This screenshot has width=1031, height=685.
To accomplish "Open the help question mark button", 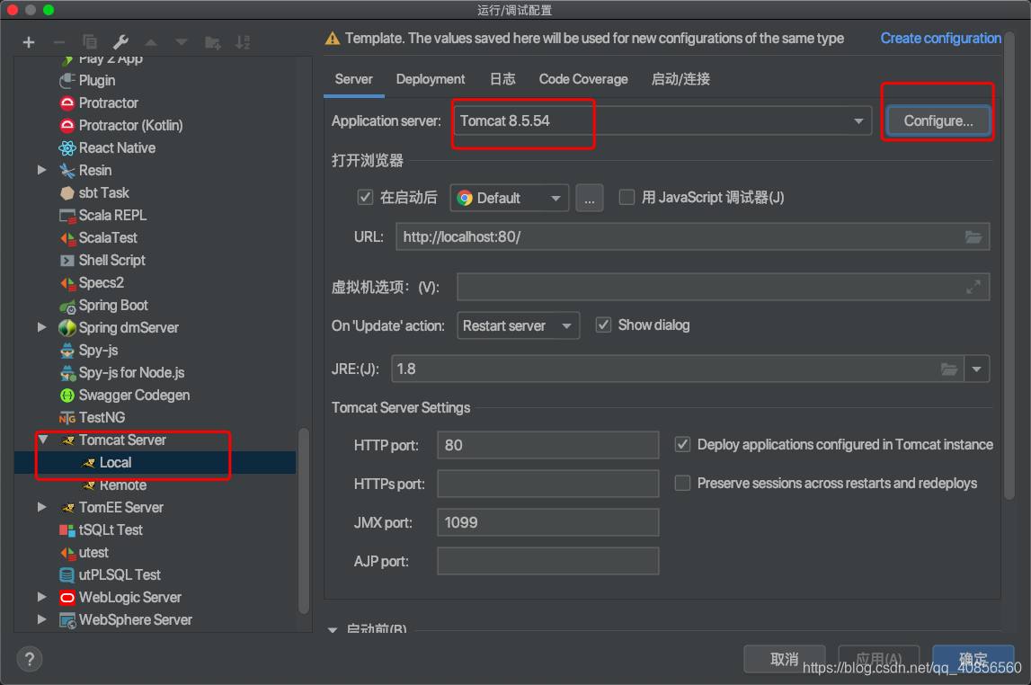I will tap(30, 659).
